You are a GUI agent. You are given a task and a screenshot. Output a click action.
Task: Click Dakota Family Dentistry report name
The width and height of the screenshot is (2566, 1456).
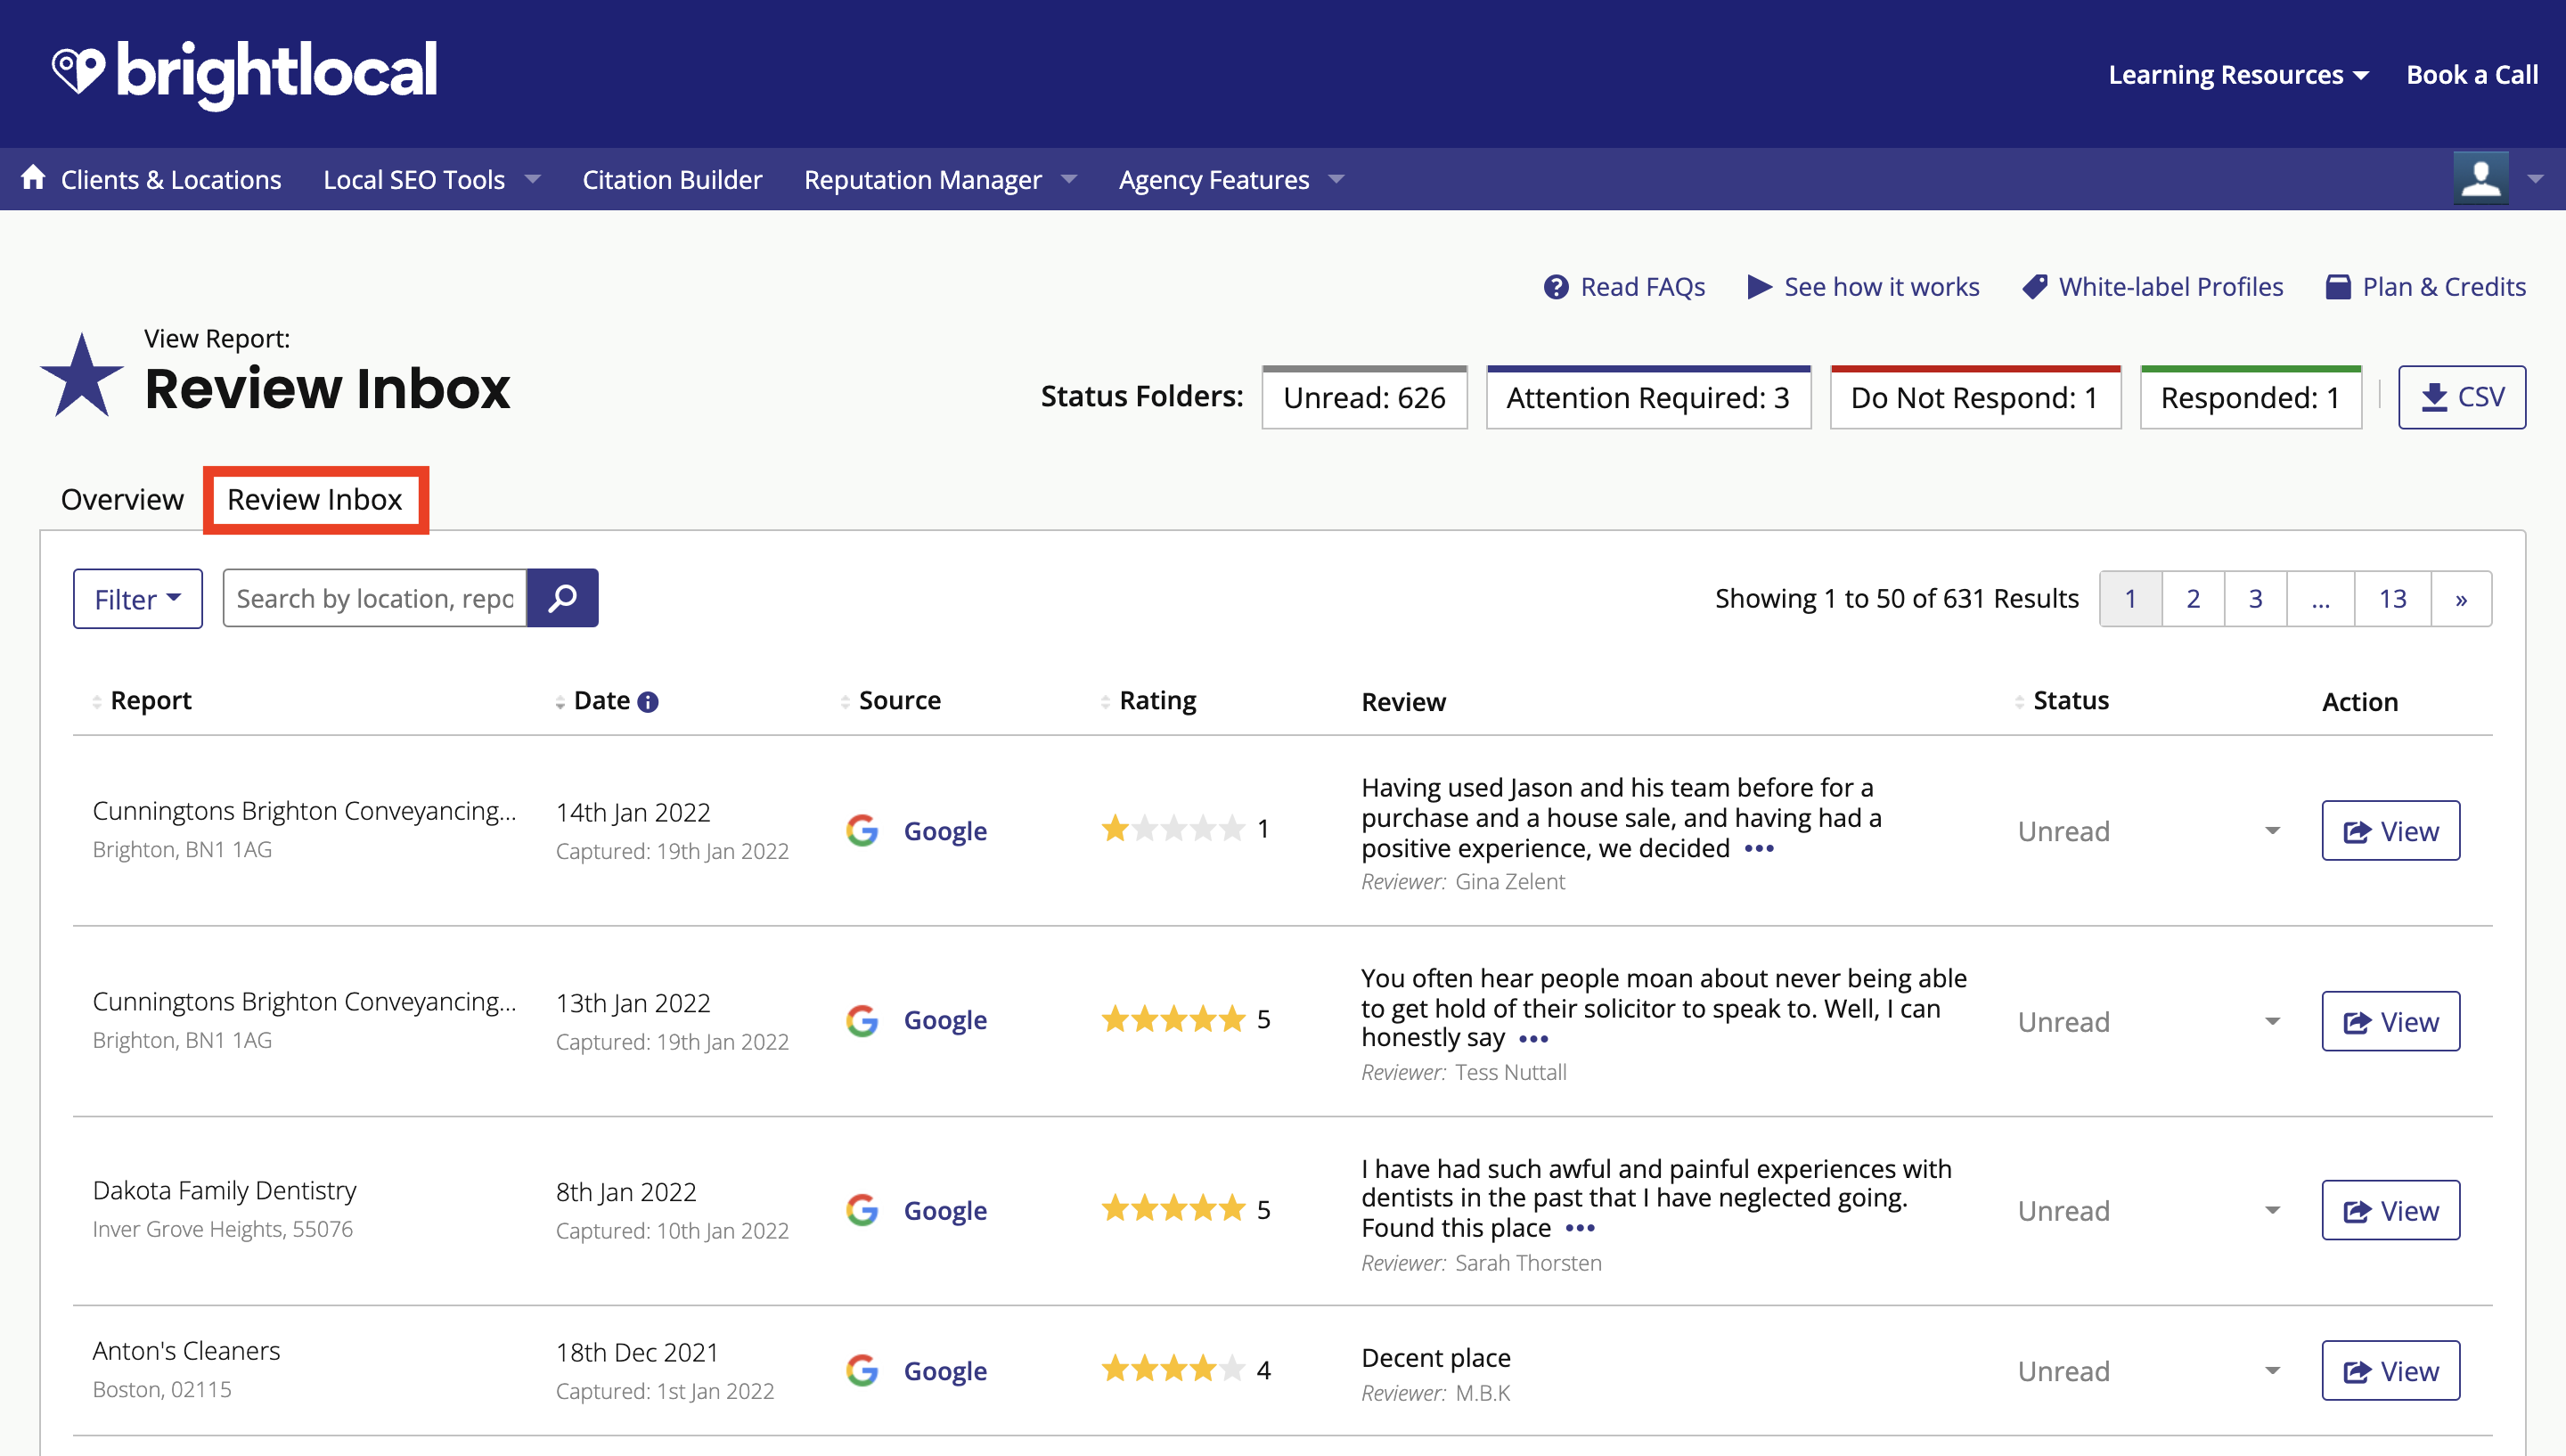pos(224,1190)
